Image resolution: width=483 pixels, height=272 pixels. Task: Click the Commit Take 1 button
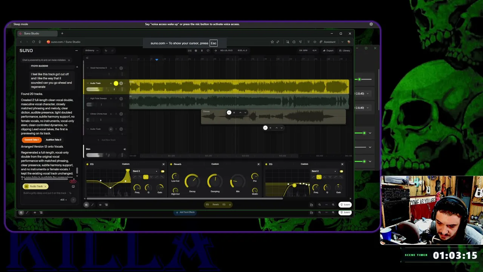(x=32, y=140)
